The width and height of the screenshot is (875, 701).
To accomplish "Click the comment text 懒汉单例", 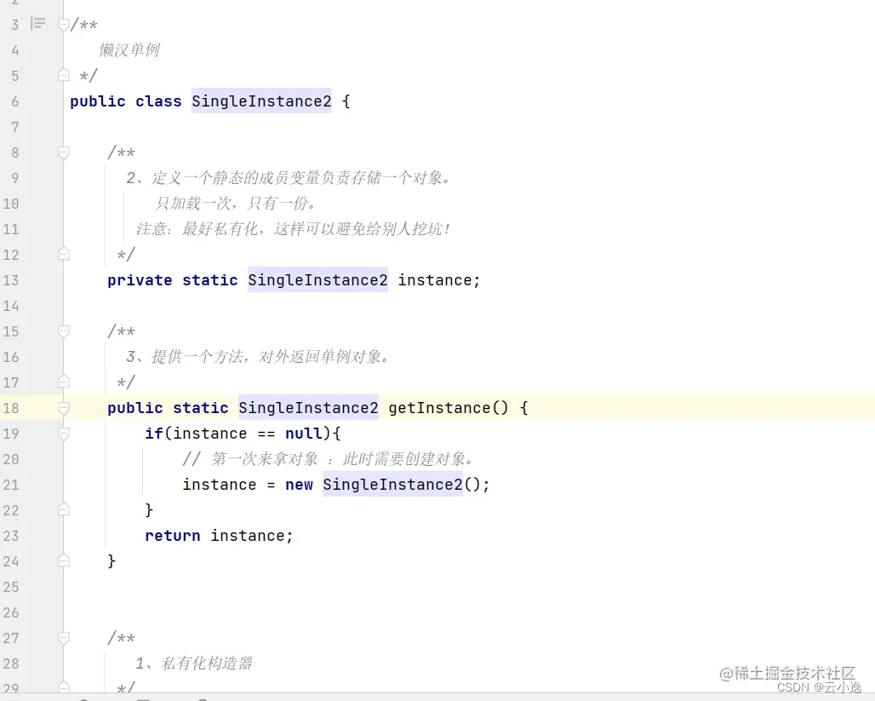I will (129, 50).
